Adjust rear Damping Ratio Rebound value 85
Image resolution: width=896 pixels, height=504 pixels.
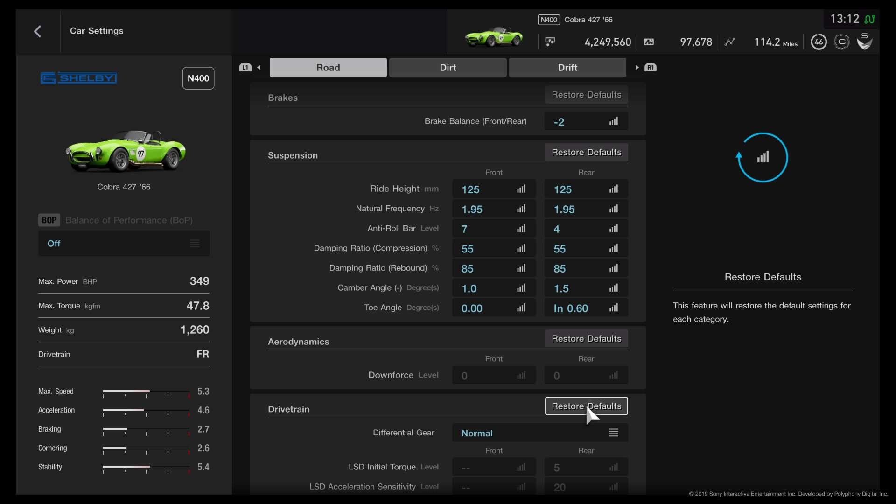[586, 268]
